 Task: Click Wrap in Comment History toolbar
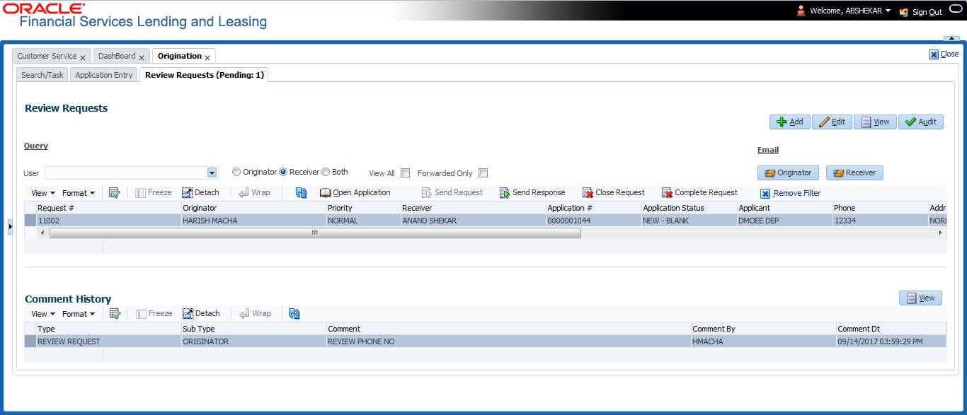tap(255, 313)
